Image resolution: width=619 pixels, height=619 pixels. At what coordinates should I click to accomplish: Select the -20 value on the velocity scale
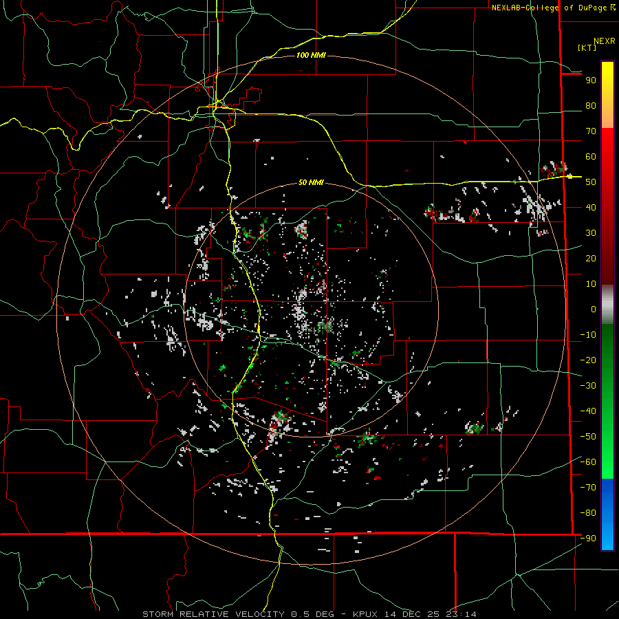588,360
